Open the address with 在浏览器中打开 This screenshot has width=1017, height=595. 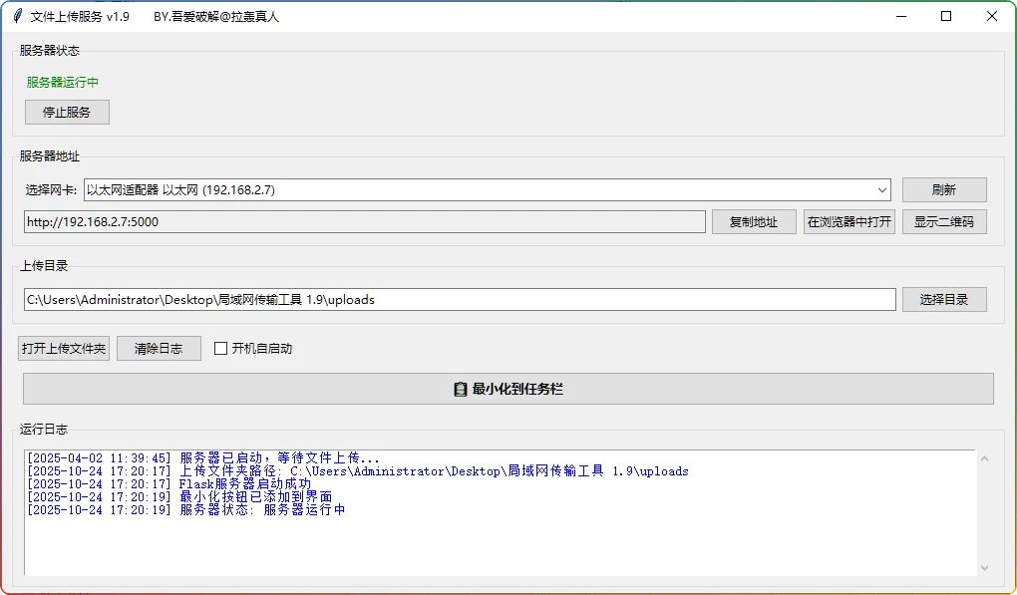tap(849, 221)
